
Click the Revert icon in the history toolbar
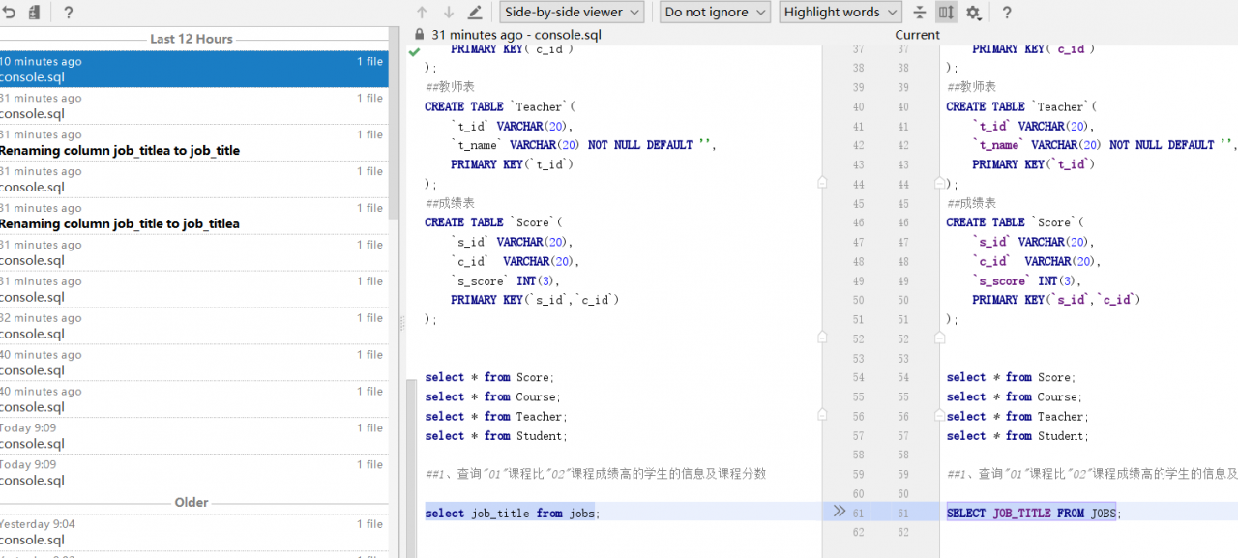click(x=9, y=13)
